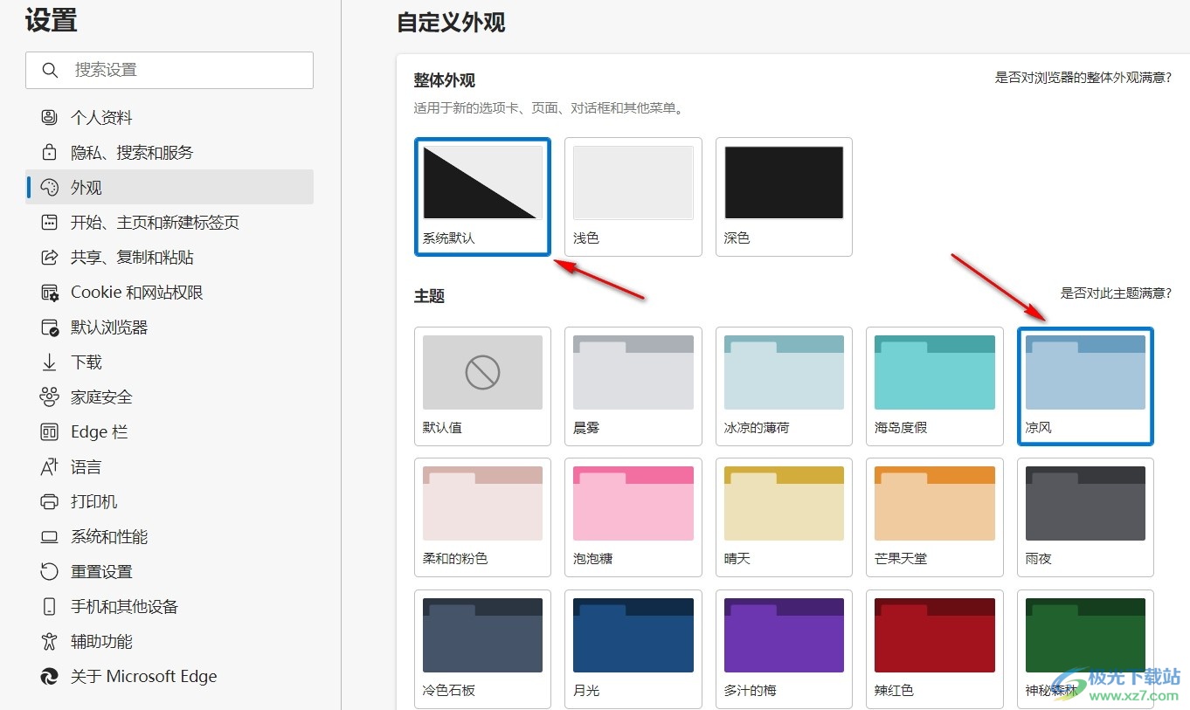This screenshot has height=710, width=1190.
Task: Click the default browser icon beside 默认浏览器
Action: [50, 327]
